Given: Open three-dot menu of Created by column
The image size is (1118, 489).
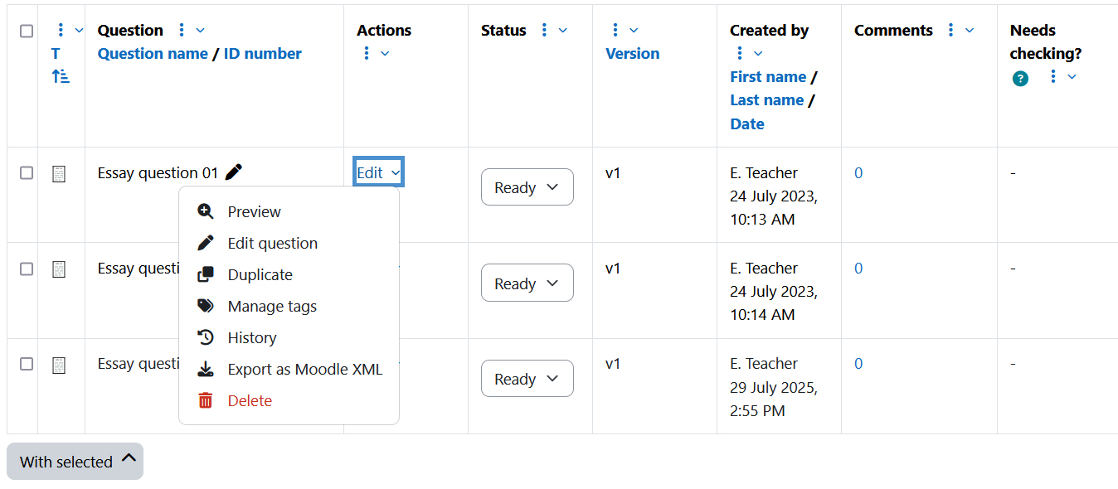Looking at the screenshot, I should (x=739, y=53).
